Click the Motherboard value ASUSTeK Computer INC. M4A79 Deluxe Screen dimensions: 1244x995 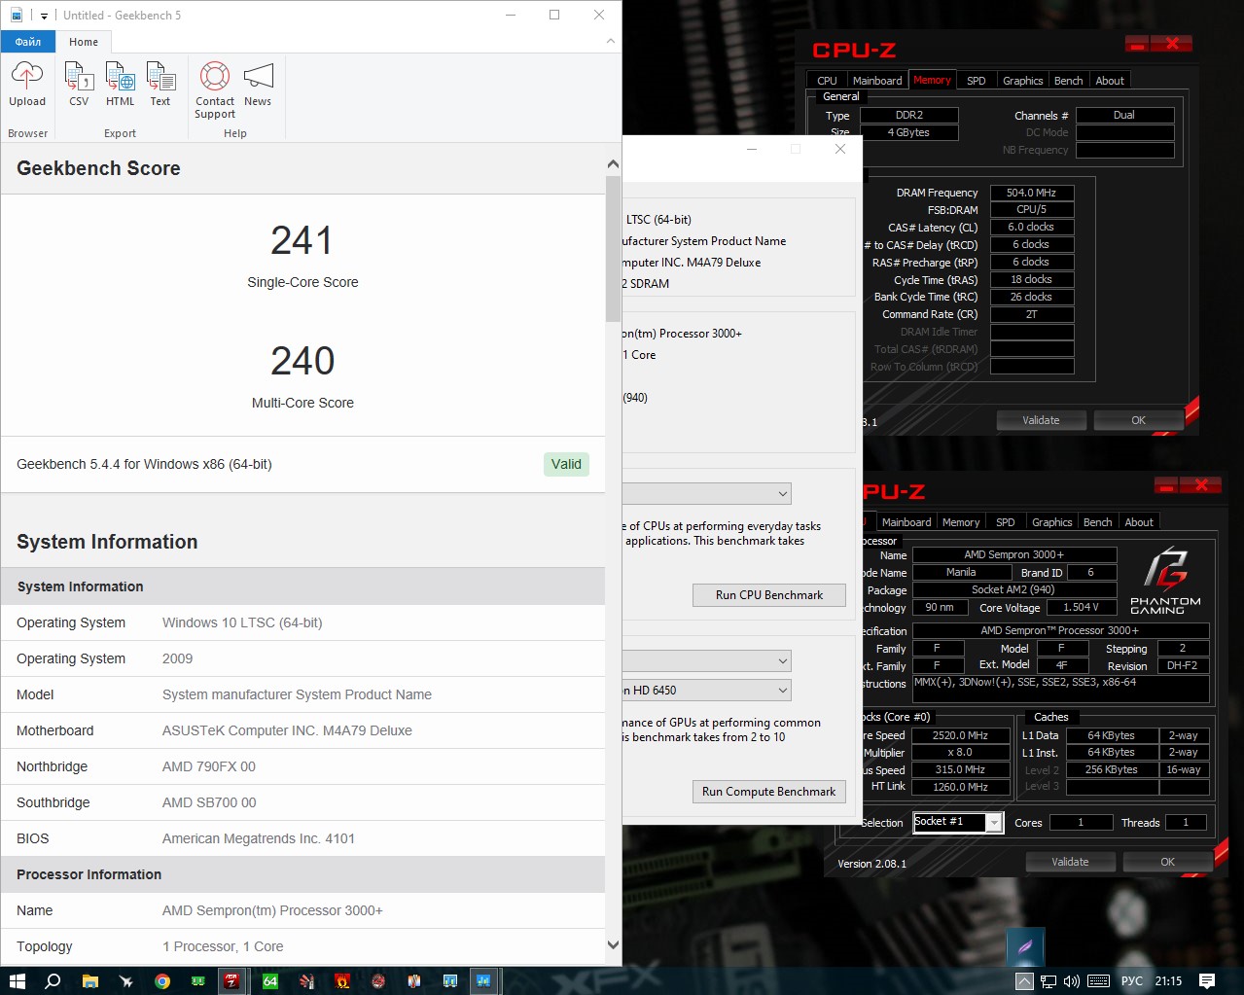pos(287,730)
